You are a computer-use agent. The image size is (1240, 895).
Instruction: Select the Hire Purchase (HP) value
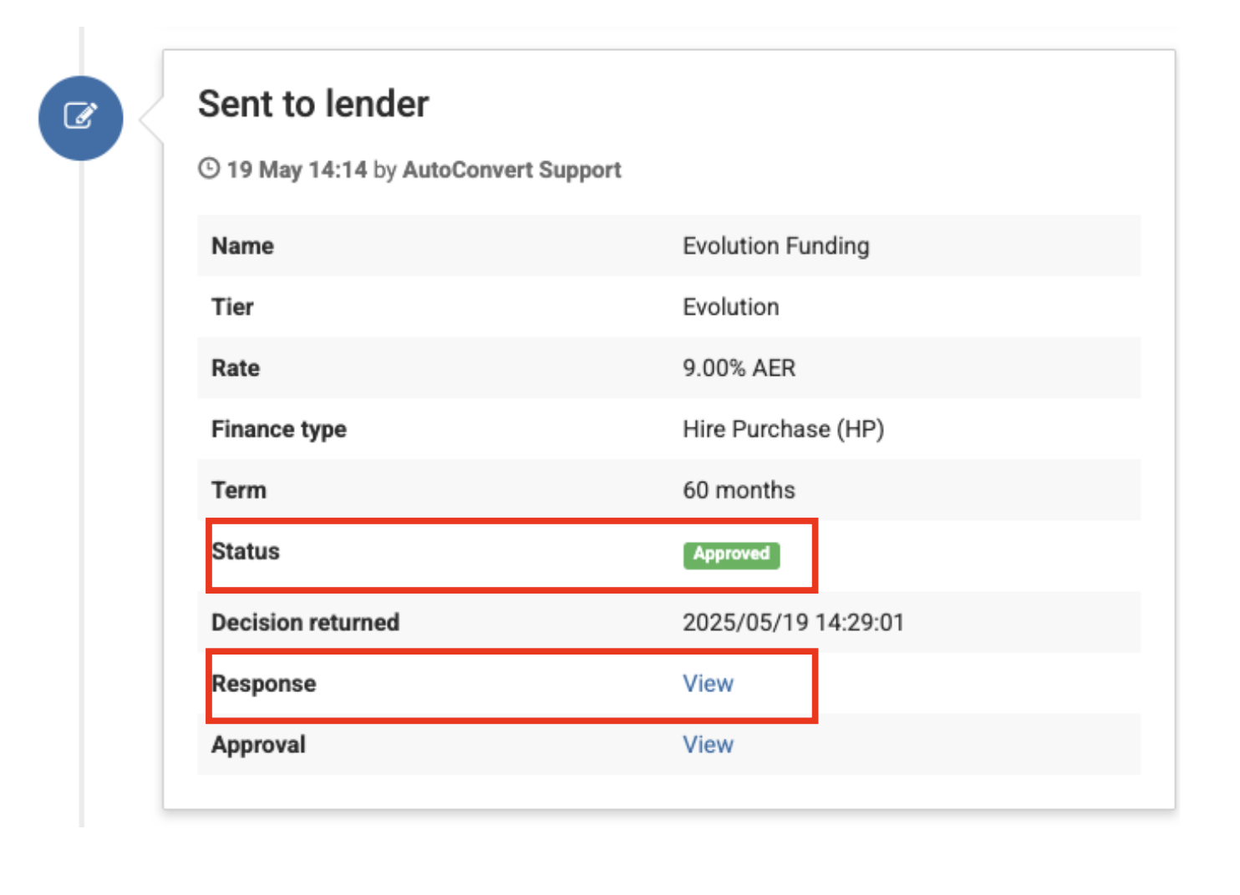point(783,429)
